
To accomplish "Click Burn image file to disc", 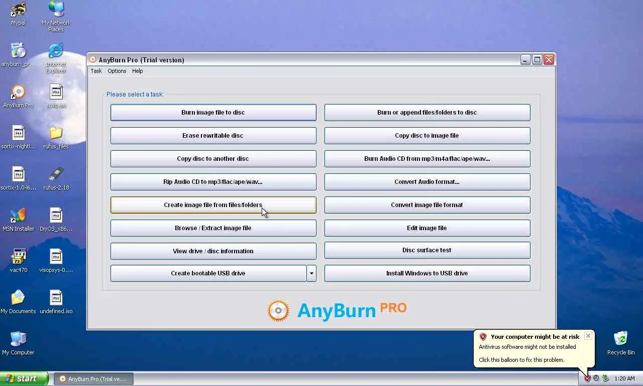I will 213,113.
